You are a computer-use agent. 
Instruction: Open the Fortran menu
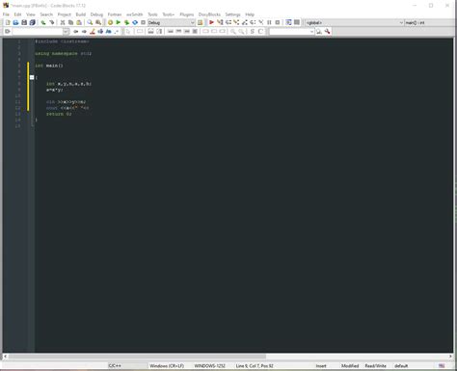pyautogui.click(x=115, y=14)
